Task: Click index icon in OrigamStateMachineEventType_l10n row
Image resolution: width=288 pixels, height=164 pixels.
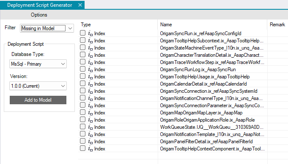Action: (90, 48)
